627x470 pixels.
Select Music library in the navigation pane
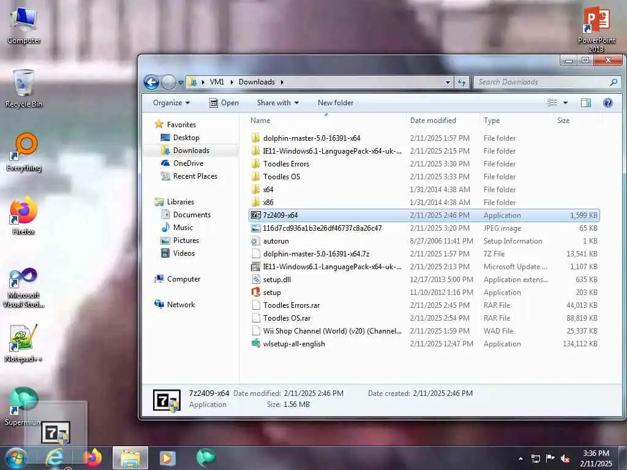(x=177, y=228)
